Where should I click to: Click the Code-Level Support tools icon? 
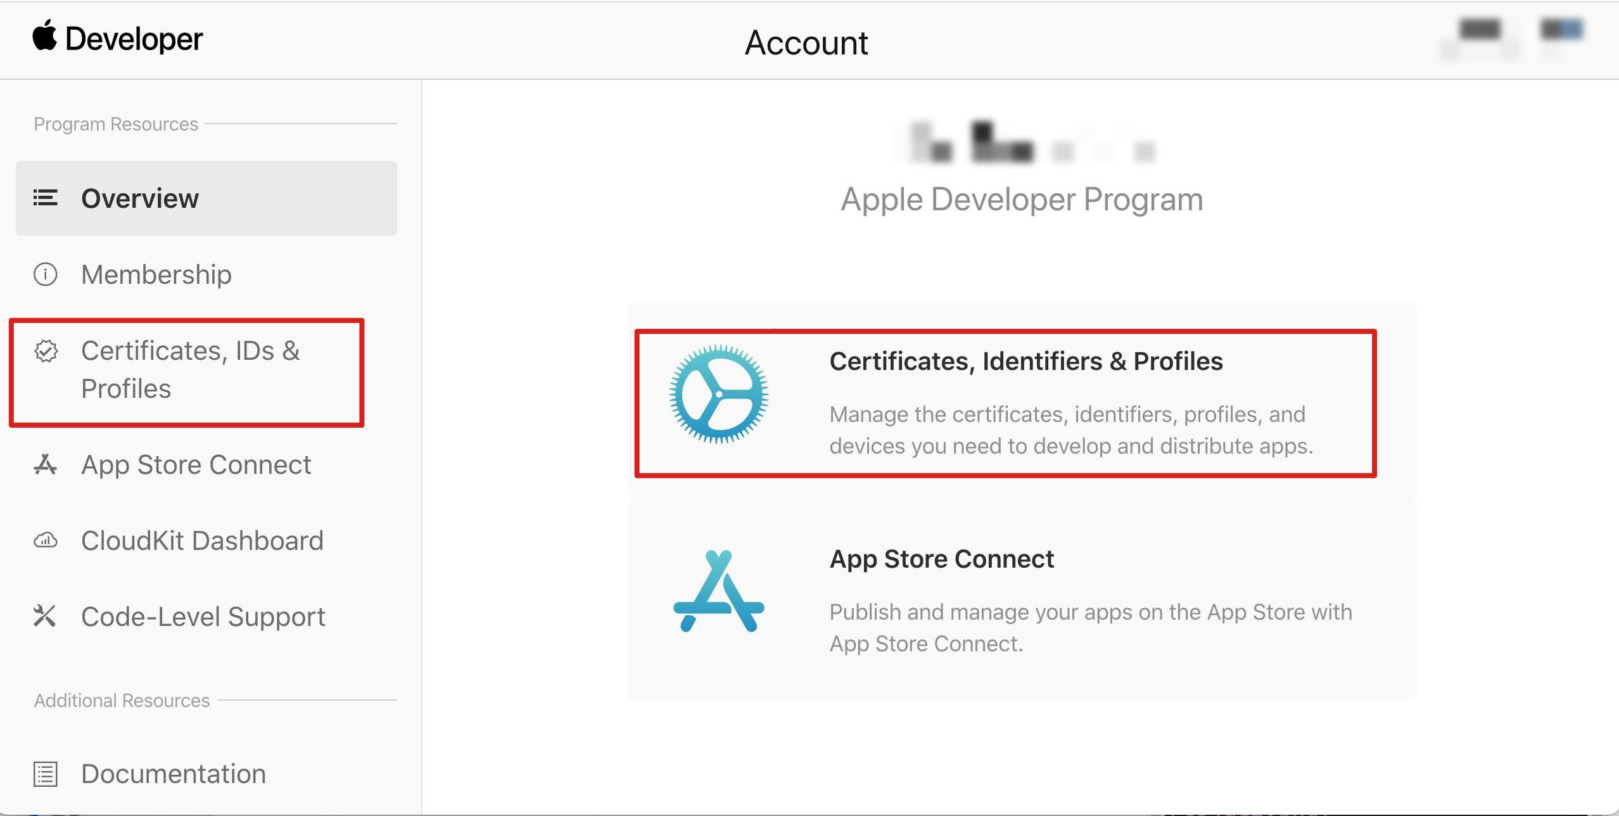(45, 616)
